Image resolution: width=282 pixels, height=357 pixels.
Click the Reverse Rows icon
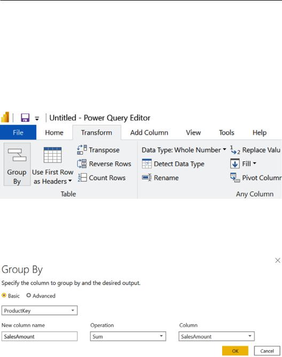pos(82,164)
